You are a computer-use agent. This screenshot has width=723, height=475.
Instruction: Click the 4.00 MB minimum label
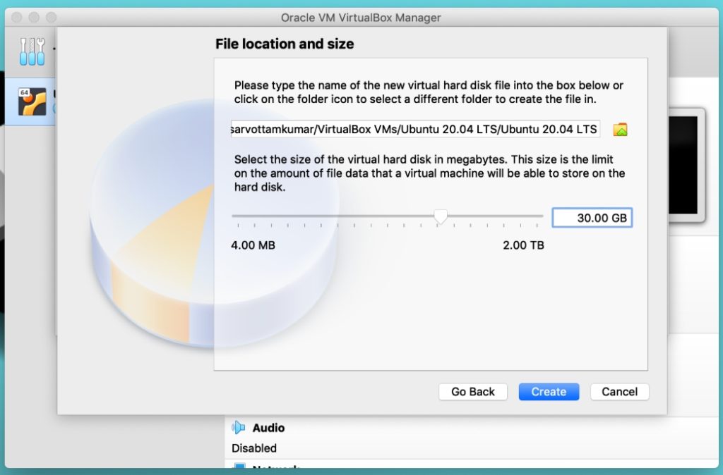point(253,245)
